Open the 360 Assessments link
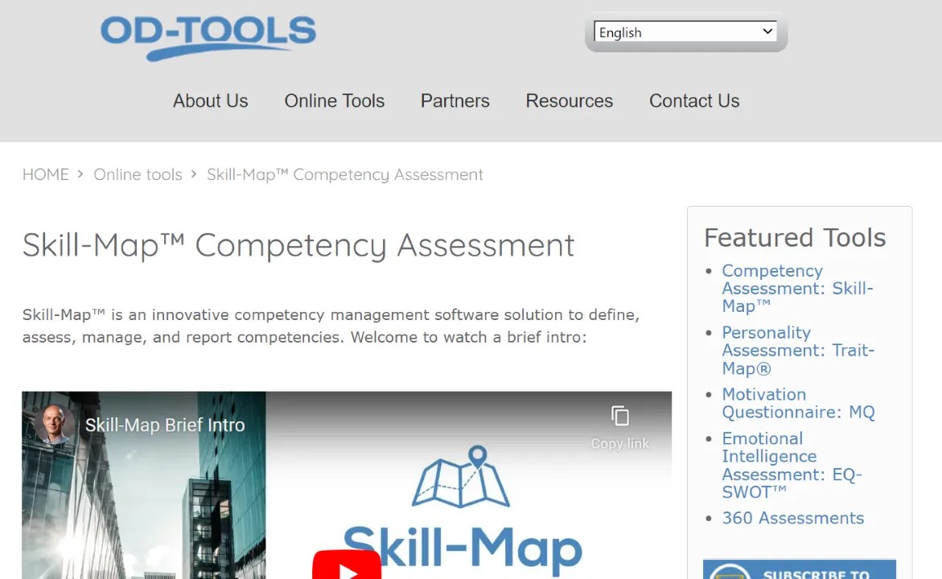Viewport: 942px width, 579px height. tap(793, 518)
